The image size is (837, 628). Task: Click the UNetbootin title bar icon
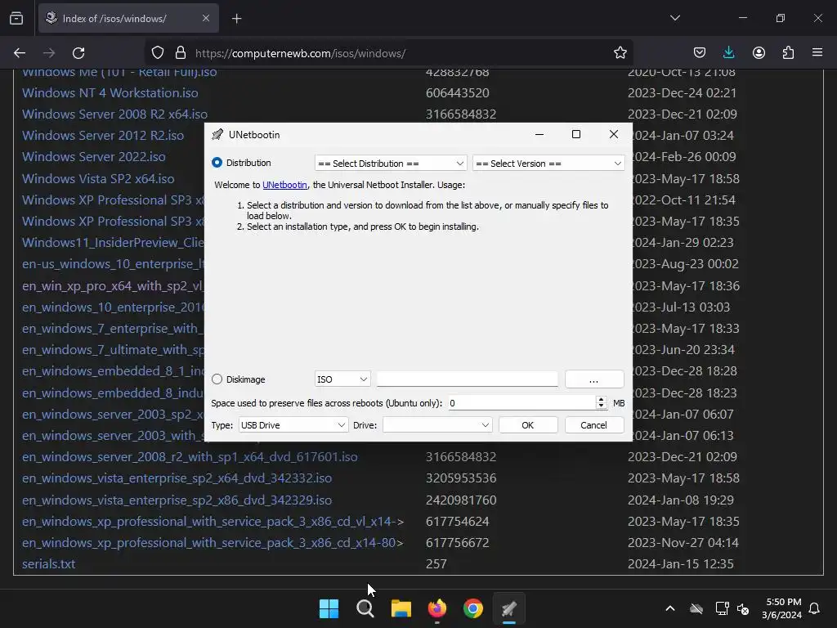pos(217,135)
